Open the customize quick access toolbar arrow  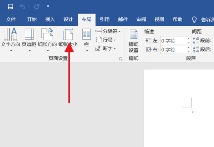48,6
